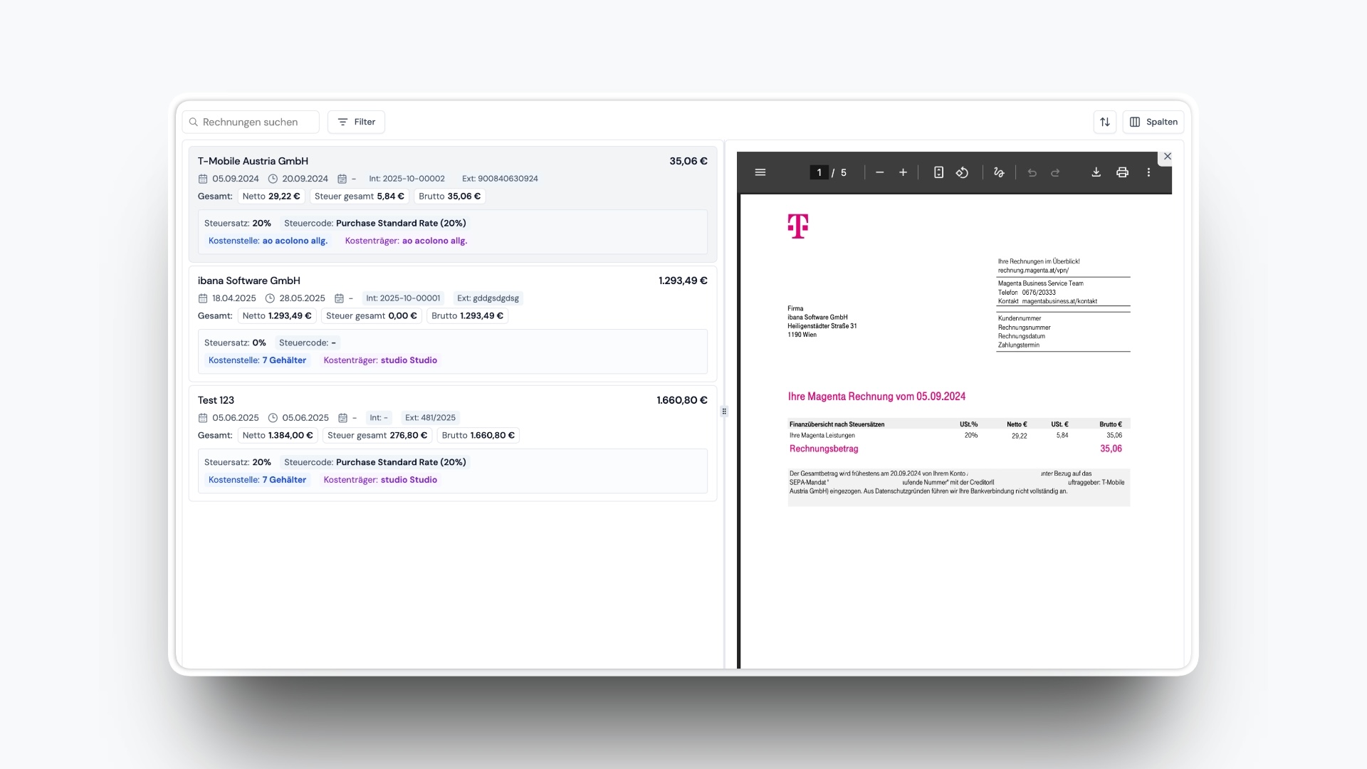1367x769 pixels.
Task: Open the Filter options
Action: 355,122
